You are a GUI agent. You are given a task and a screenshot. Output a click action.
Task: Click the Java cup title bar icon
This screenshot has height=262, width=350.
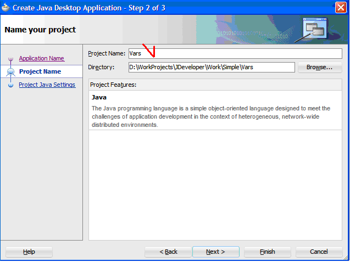[x=6, y=8]
